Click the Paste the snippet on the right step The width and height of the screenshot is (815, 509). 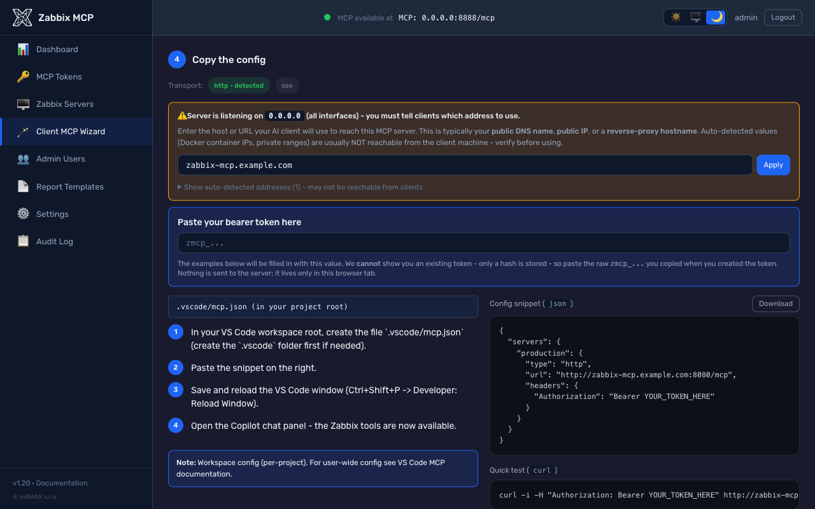tap(253, 368)
